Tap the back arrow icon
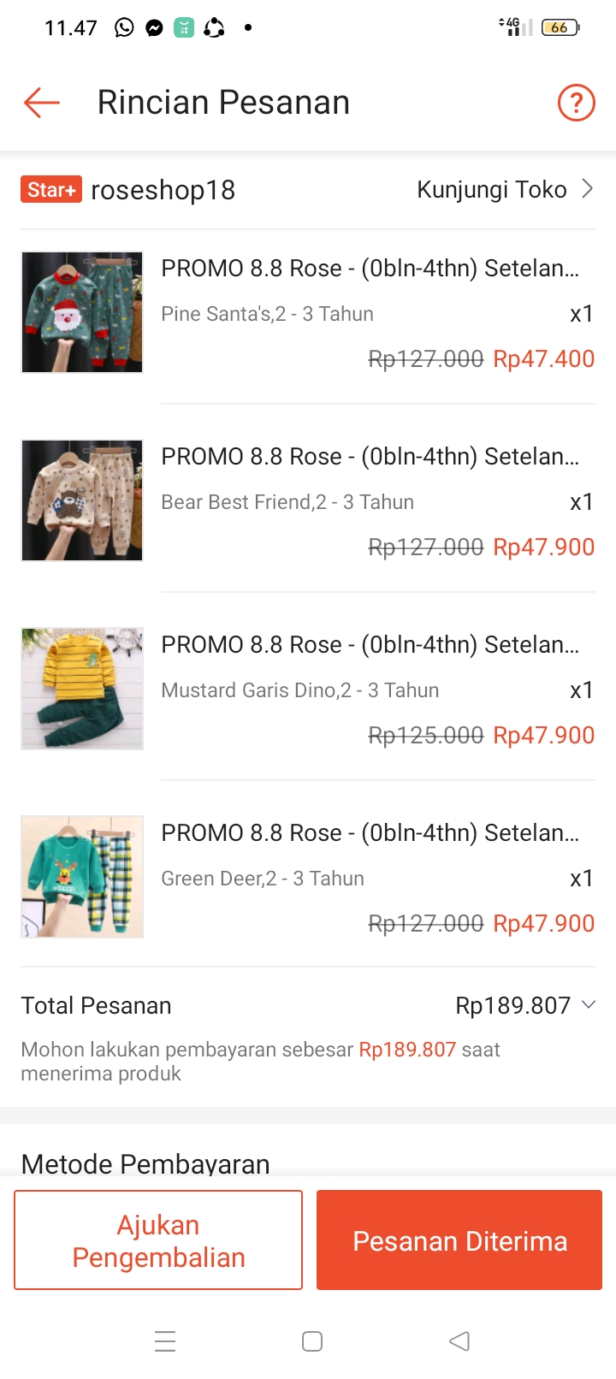Screen dimensions: 616x1379 42,103
